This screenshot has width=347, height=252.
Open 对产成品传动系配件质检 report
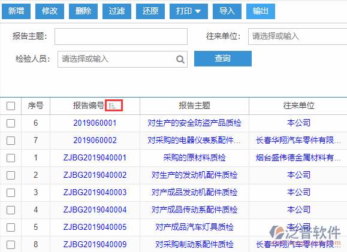[195, 210]
